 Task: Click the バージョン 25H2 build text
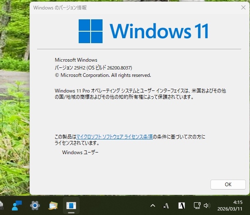point(93,68)
